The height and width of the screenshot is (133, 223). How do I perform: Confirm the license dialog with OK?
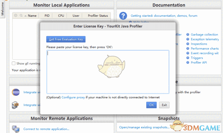151,105
